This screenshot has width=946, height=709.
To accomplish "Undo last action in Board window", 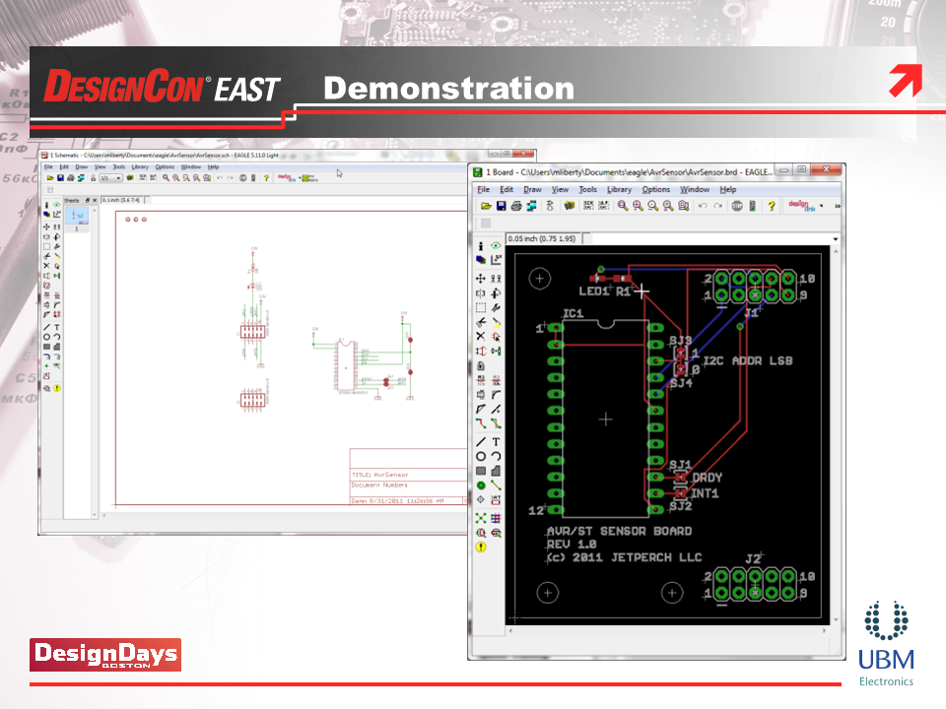I will pos(703,206).
